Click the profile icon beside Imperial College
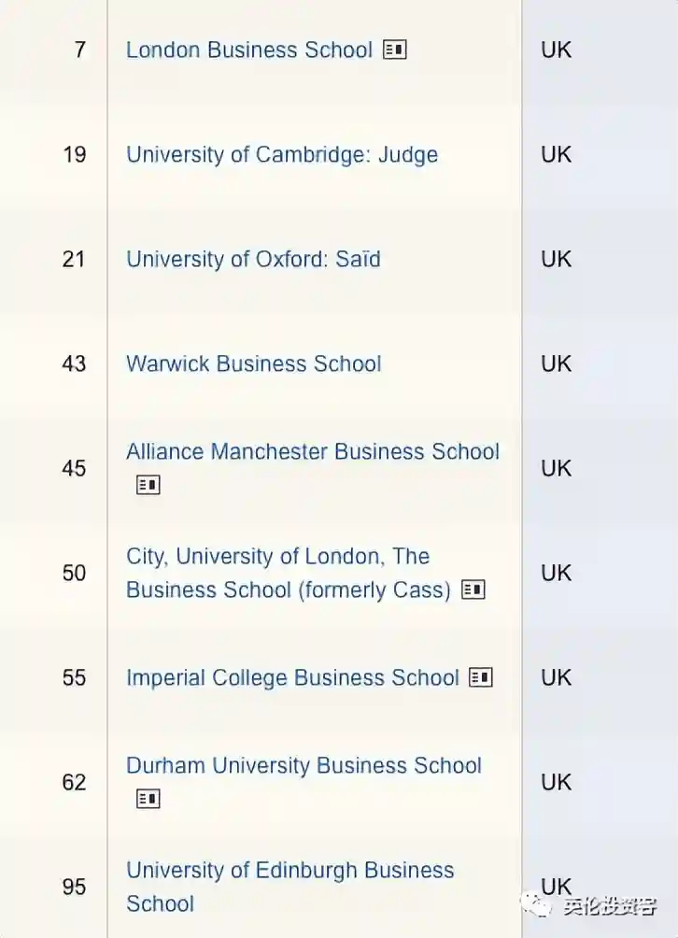This screenshot has height=938, width=678. click(x=480, y=678)
